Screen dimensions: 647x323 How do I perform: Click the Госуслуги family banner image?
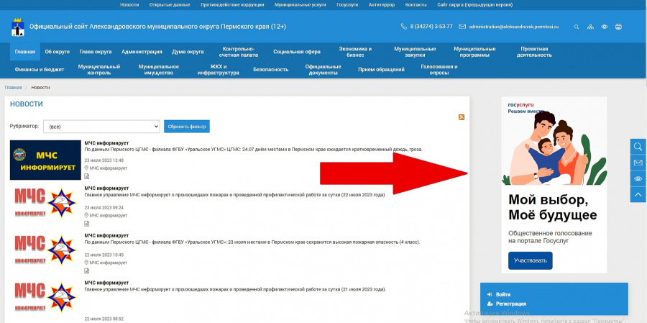click(554, 185)
